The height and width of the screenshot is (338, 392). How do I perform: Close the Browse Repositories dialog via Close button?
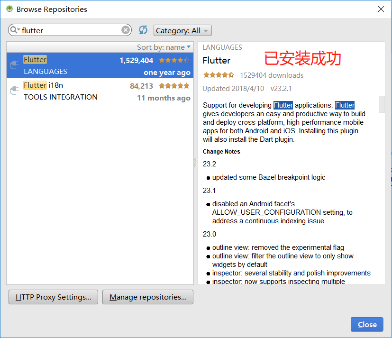[x=367, y=325]
